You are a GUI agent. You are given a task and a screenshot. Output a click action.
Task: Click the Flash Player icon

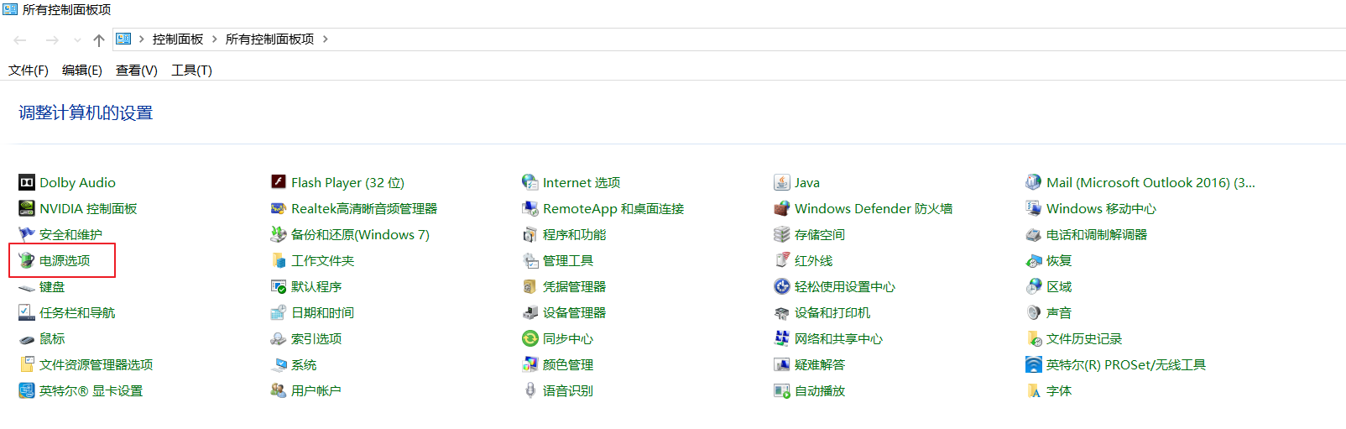pos(279,182)
